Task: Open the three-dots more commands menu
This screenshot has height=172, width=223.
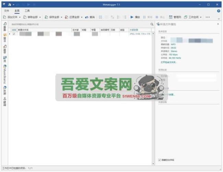Action: point(208,17)
